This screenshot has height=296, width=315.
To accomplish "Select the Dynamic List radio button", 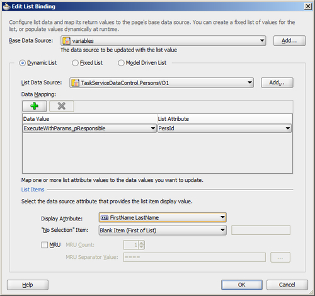I will click(22, 63).
